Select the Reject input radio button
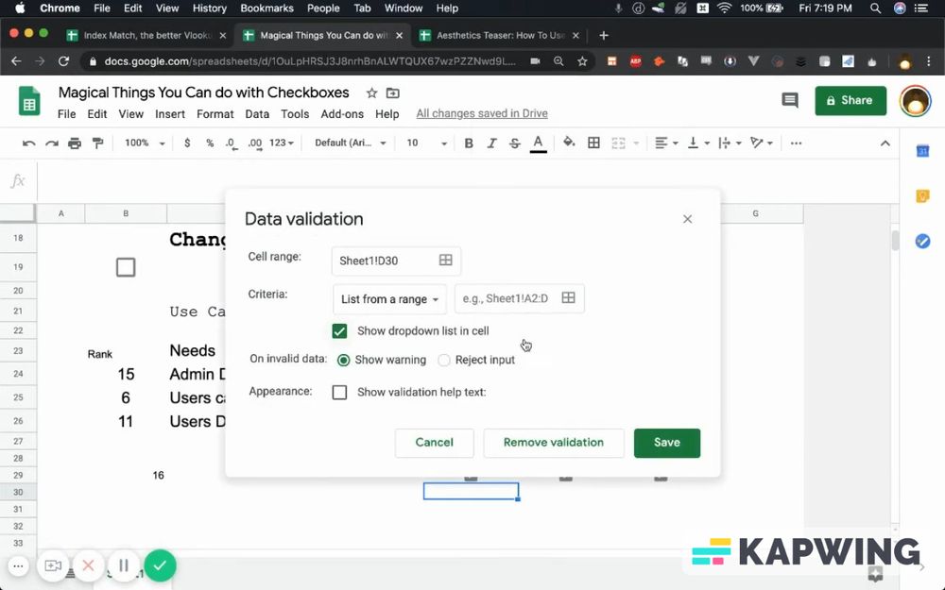Screen dimensions: 945x590 [x=444, y=360]
